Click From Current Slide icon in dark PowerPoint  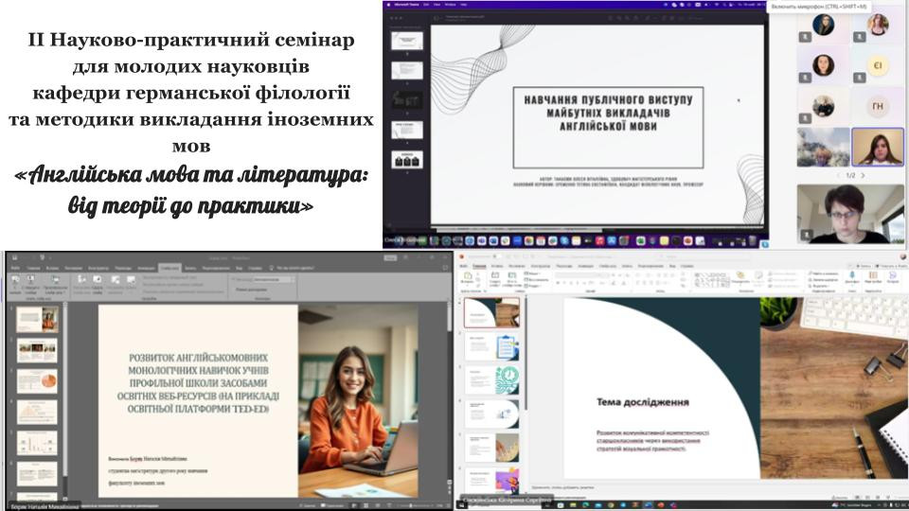[x=30, y=279]
